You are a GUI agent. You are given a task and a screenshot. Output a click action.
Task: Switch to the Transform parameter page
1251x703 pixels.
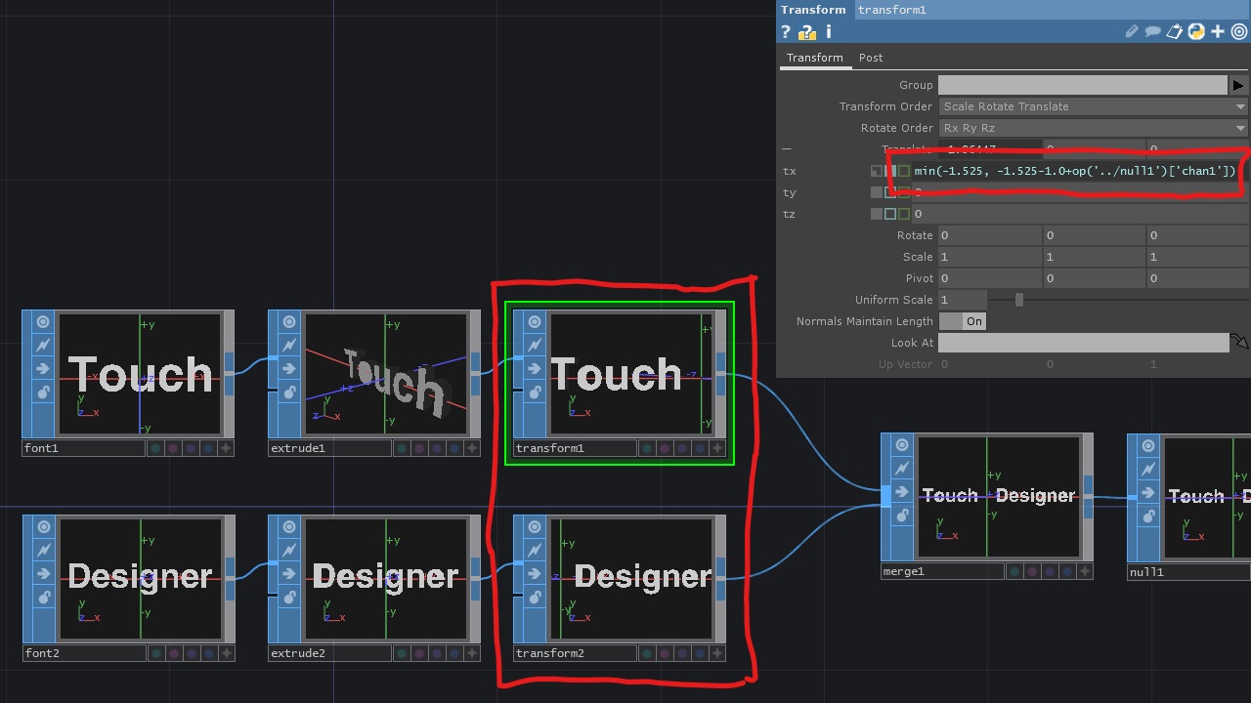click(x=815, y=58)
